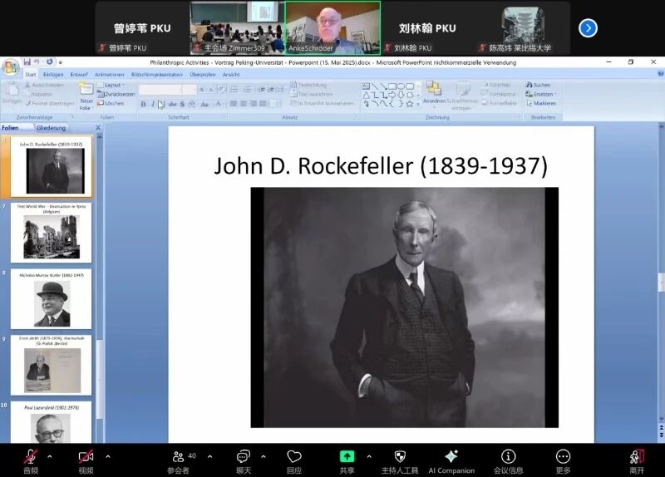
Task: Show next video participants with blue arrow
Action: click(x=588, y=28)
